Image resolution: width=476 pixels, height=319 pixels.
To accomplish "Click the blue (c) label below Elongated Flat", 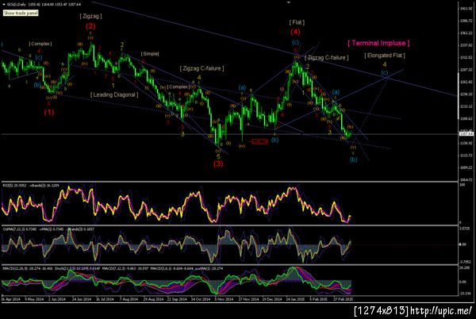I will tap(385, 73).
